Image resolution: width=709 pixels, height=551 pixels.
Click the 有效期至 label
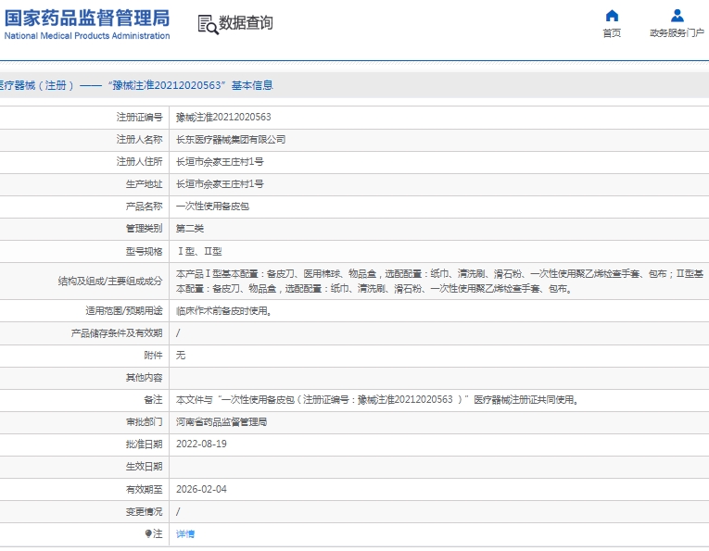[144, 489]
